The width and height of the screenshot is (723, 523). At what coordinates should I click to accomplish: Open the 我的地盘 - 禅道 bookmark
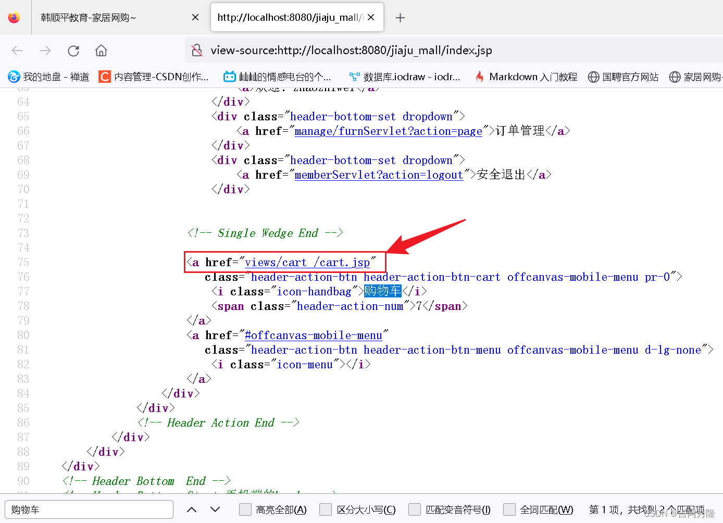tap(48, 77)
